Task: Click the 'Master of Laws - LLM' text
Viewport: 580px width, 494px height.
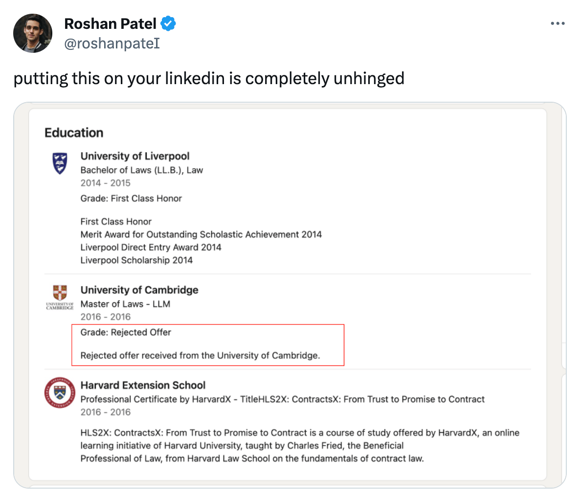Action: pos(125,304)
